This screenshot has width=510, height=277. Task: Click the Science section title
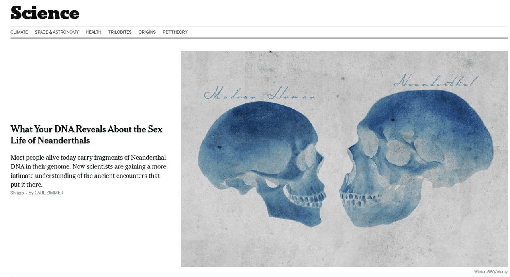pyautogui.click(x=45, y=13)
